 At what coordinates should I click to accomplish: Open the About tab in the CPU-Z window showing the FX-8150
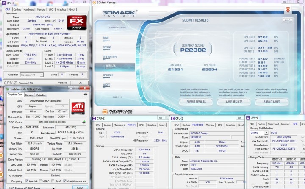(x=72, y=10)
